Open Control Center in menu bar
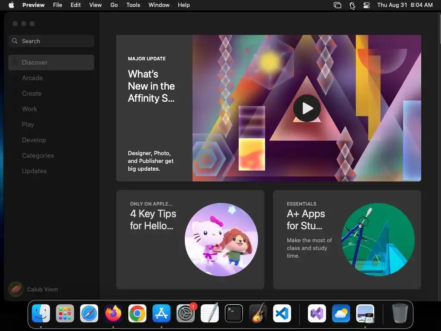Screen dimensions: 441x331 click(366, 5)
